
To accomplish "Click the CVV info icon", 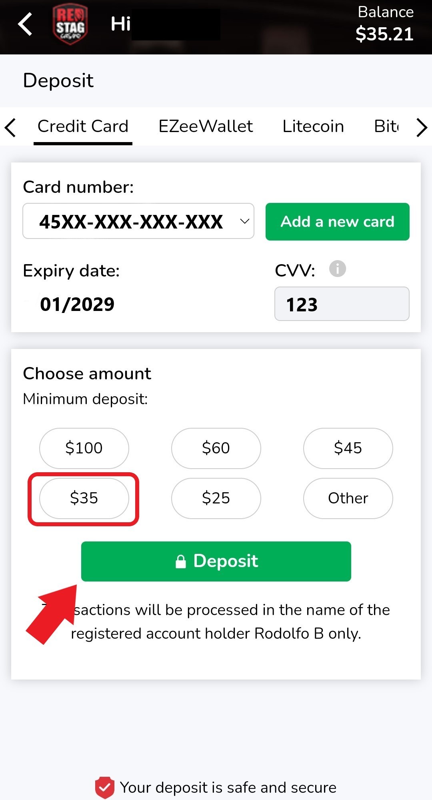I will (337, 269).
